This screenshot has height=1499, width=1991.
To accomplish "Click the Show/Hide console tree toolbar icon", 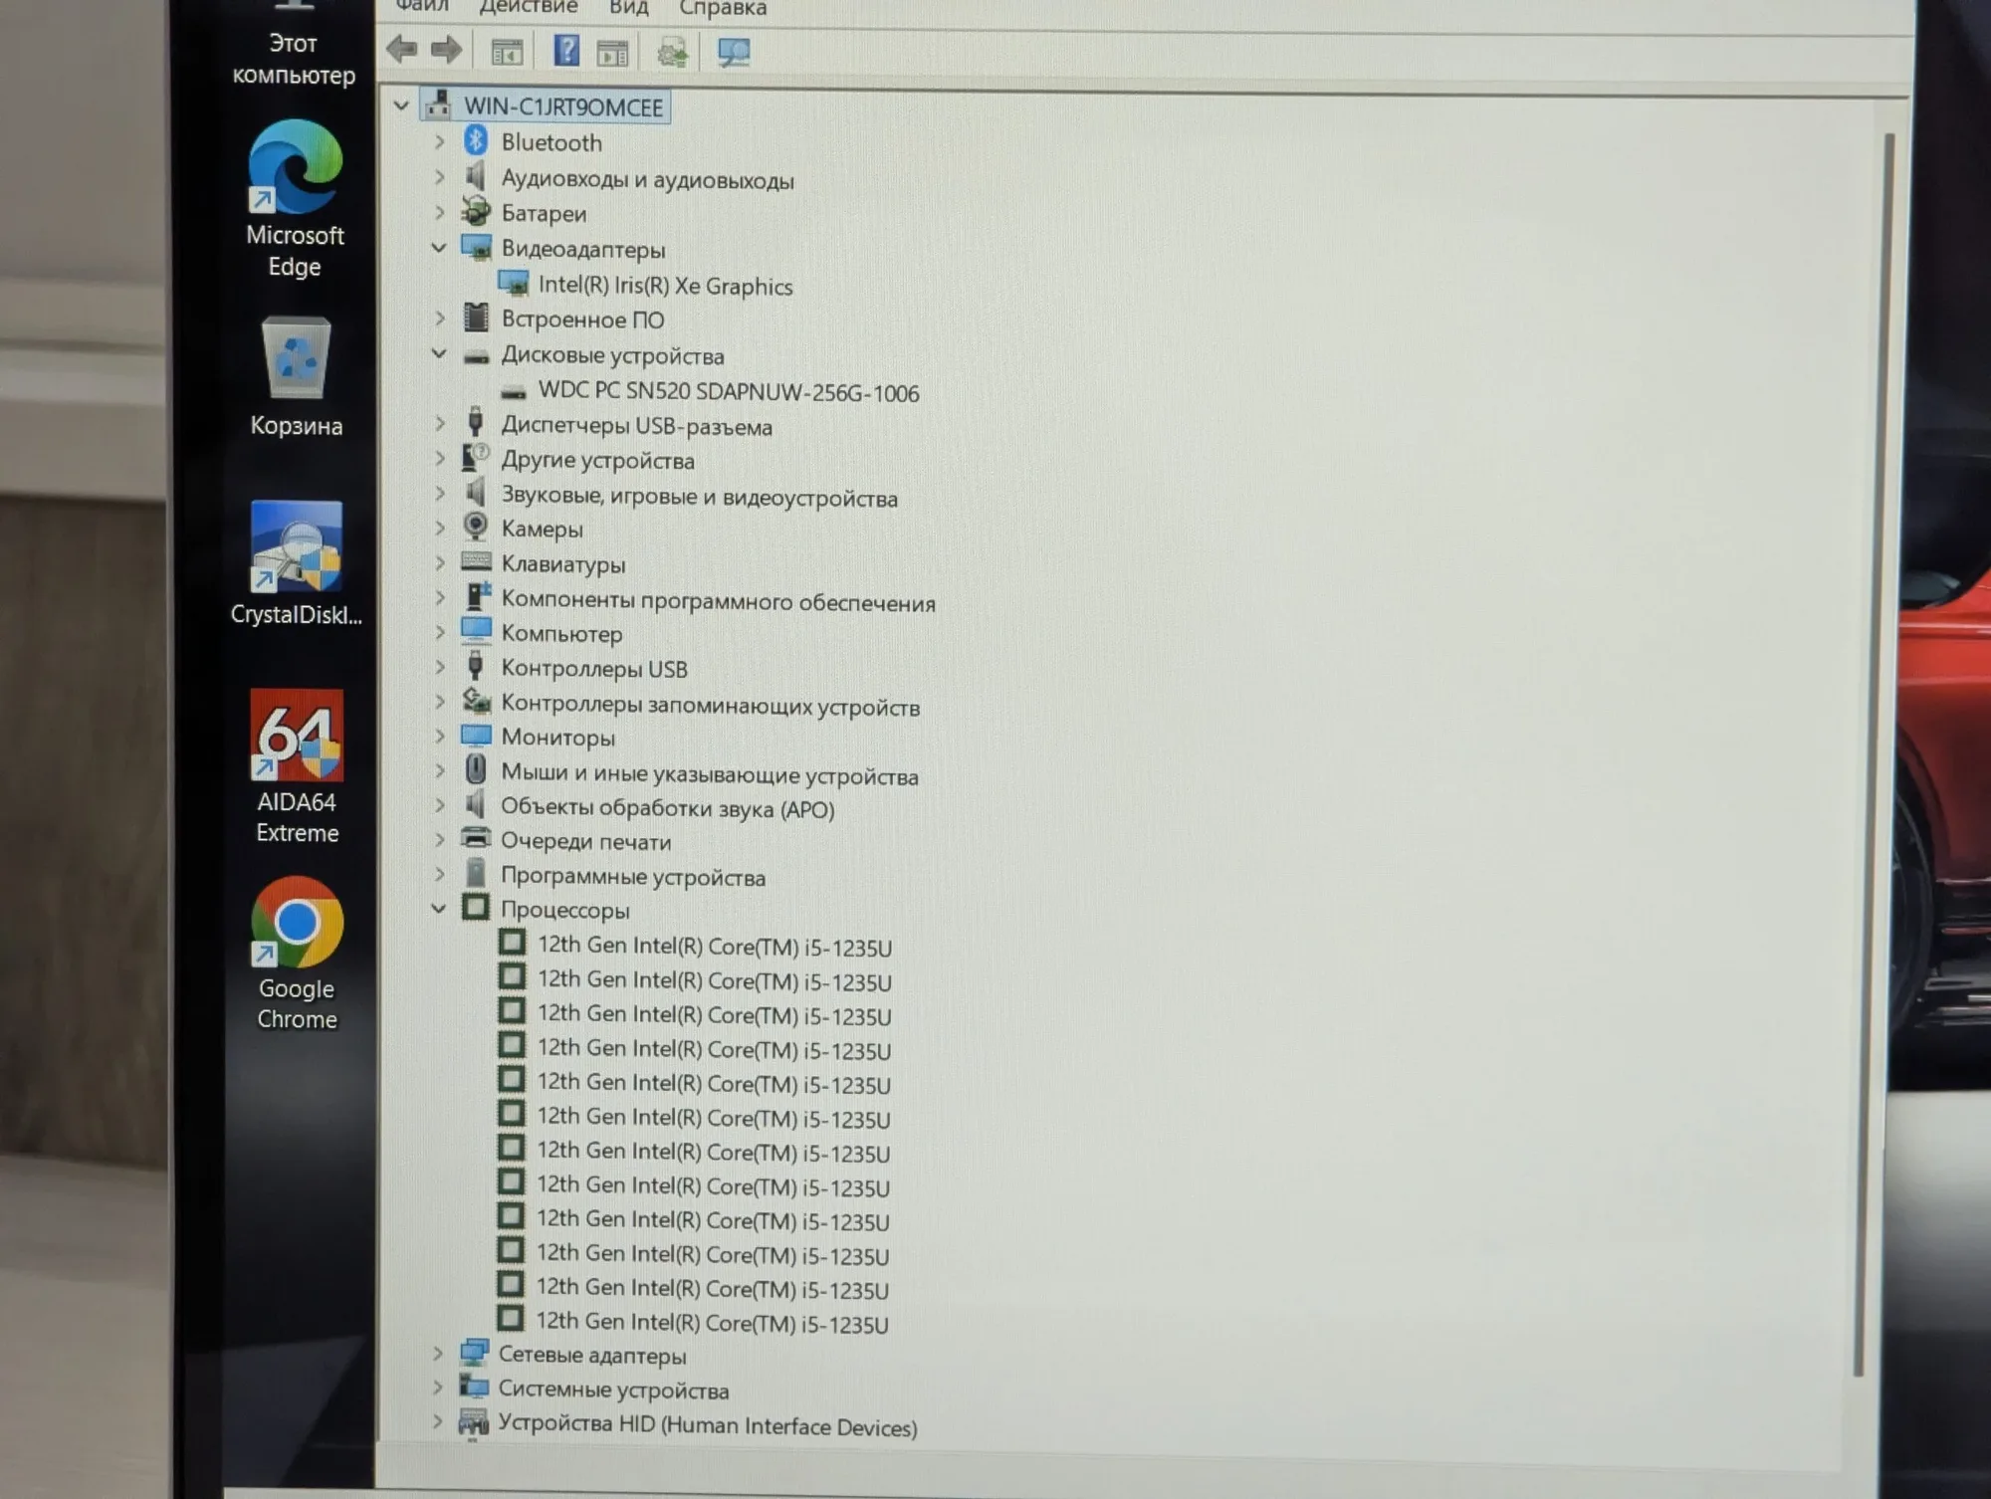I will point(507,52).
